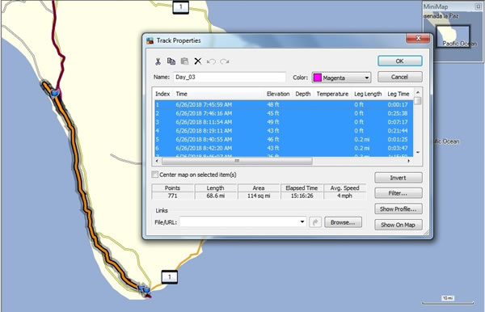The height and width of the screenshot is (312, 485).
Task: Click the Name field containing Day_03
Action: (x=230, y=78)
